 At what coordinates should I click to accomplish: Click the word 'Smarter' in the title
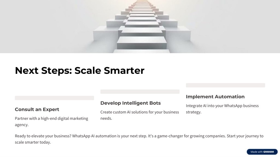[124, 71]
